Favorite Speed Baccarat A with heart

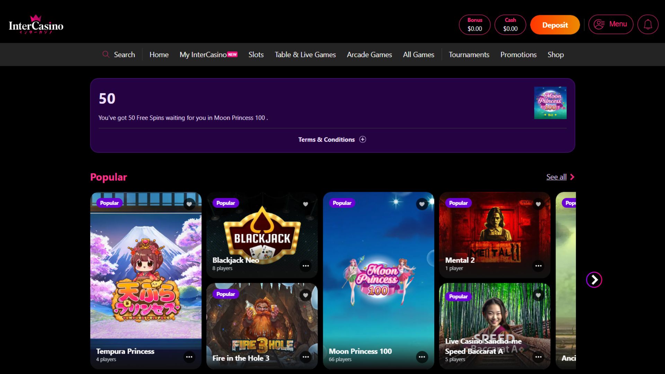point(538,295)
